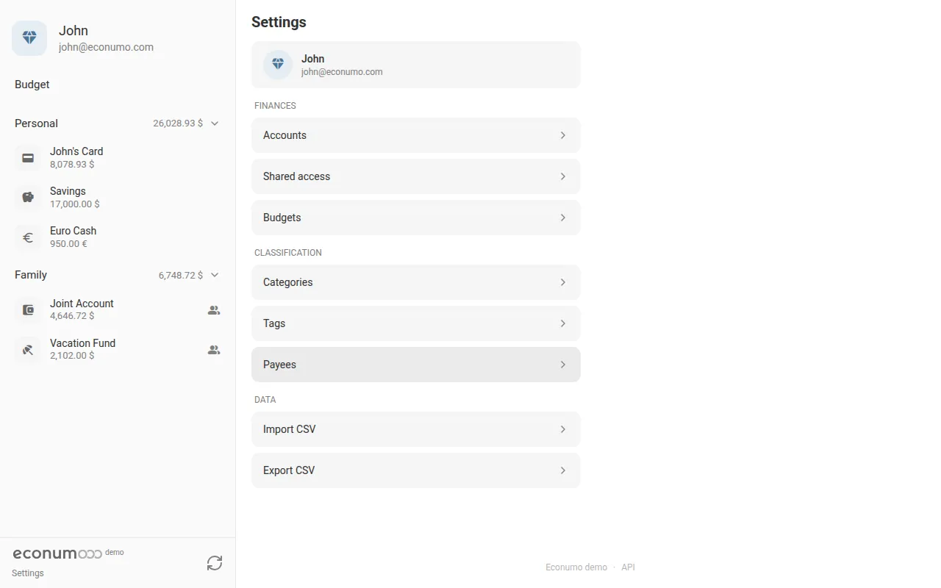
Task: Open Tags via its chevron arrow
Action: [563, 323]
